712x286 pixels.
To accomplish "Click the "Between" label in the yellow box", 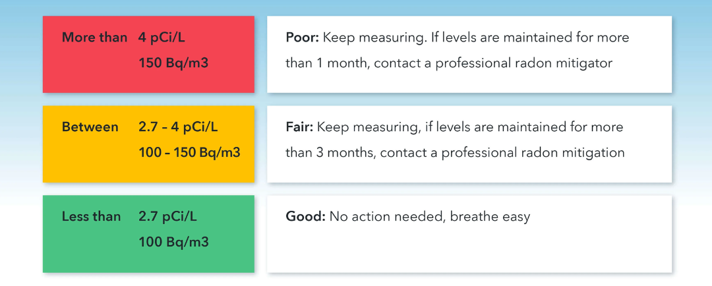I will [x=90, y=127].
